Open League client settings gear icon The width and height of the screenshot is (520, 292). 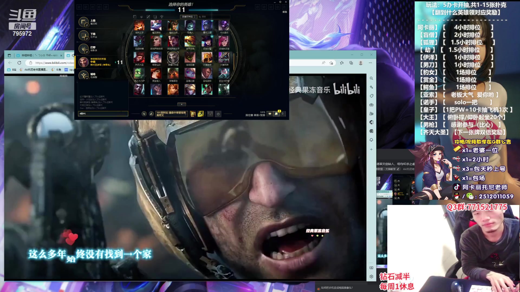[x=280, y=2]
